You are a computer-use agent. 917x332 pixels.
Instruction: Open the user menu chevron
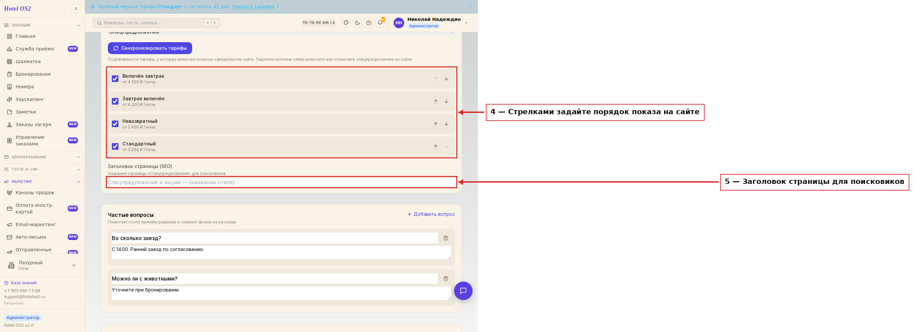[466, 23]
